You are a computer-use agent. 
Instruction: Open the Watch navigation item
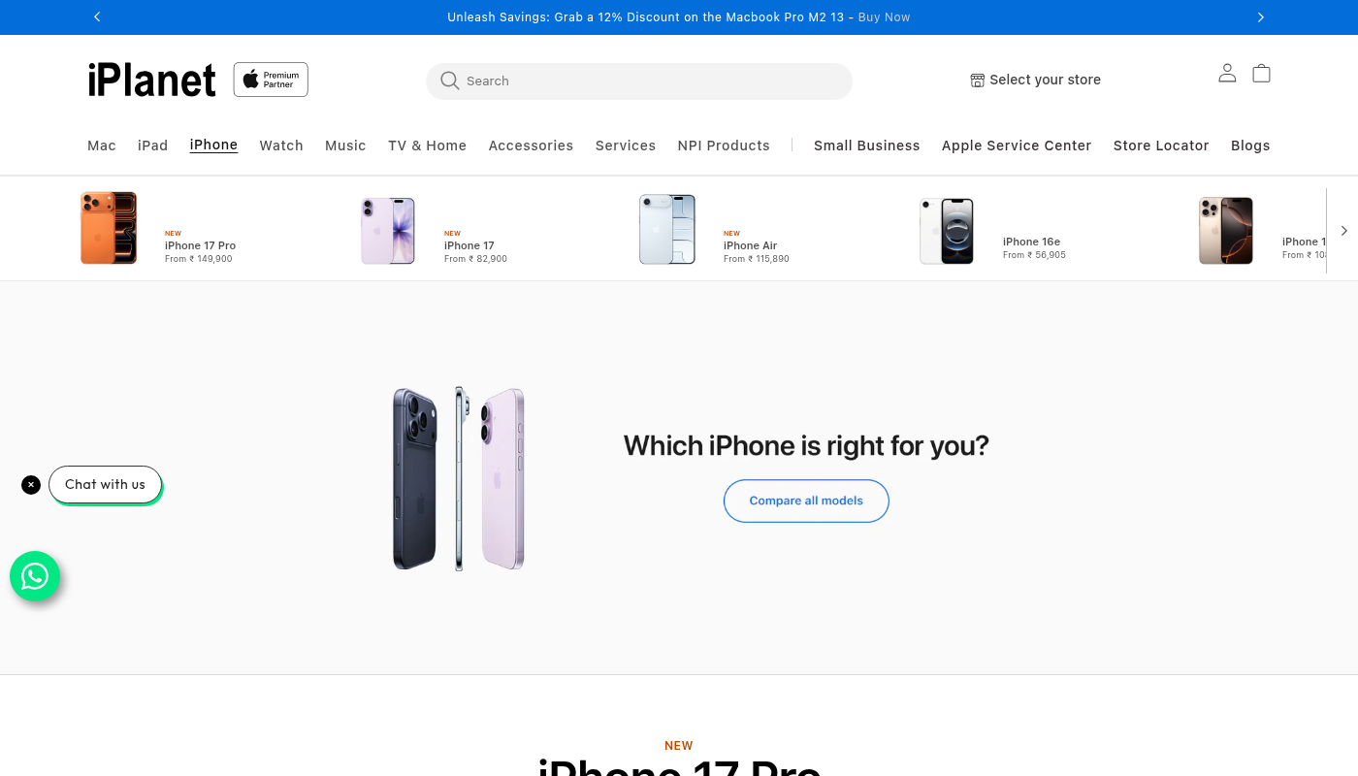(x=281, y=145)
